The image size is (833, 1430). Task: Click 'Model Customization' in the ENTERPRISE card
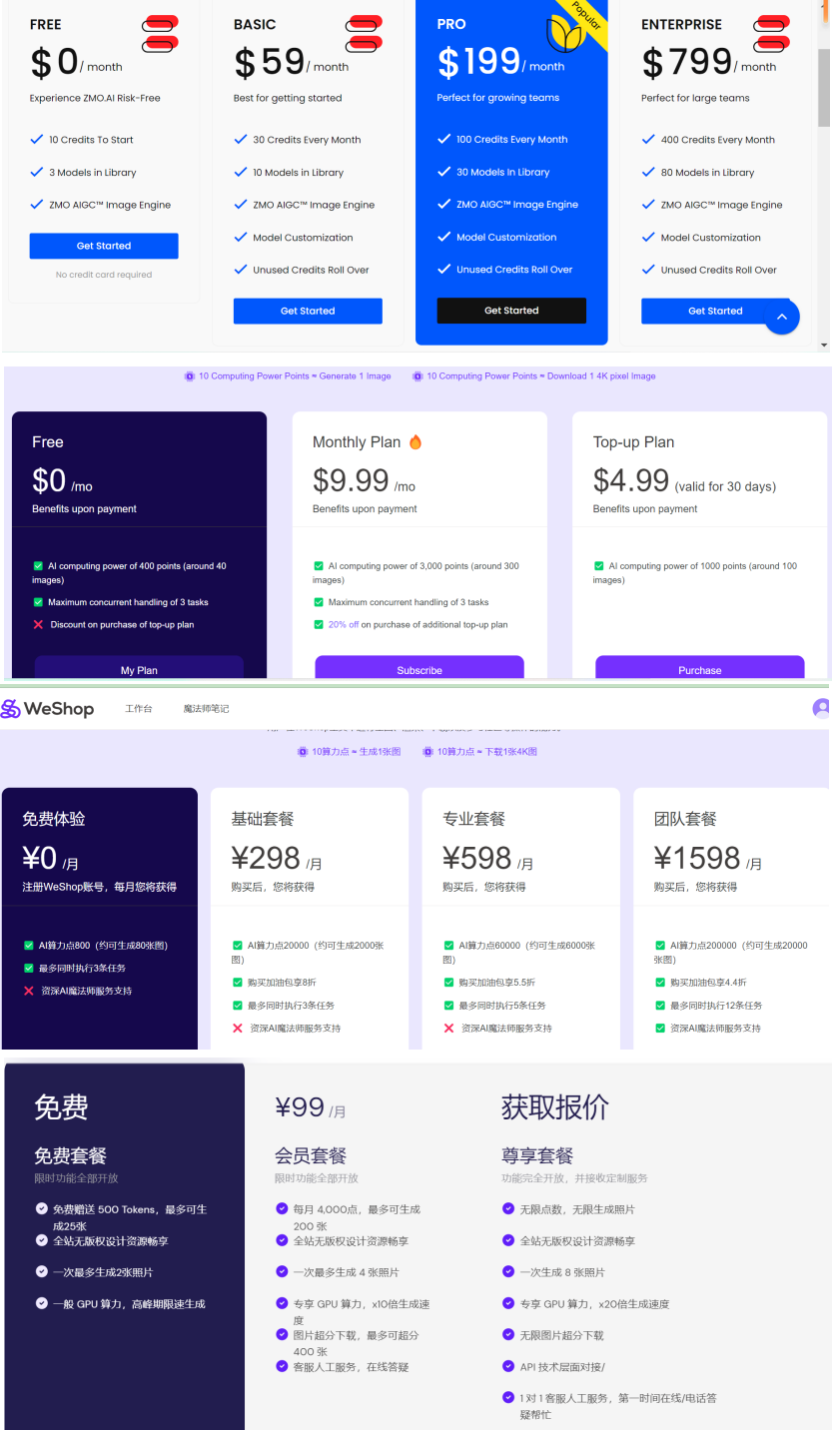[710, 238]
